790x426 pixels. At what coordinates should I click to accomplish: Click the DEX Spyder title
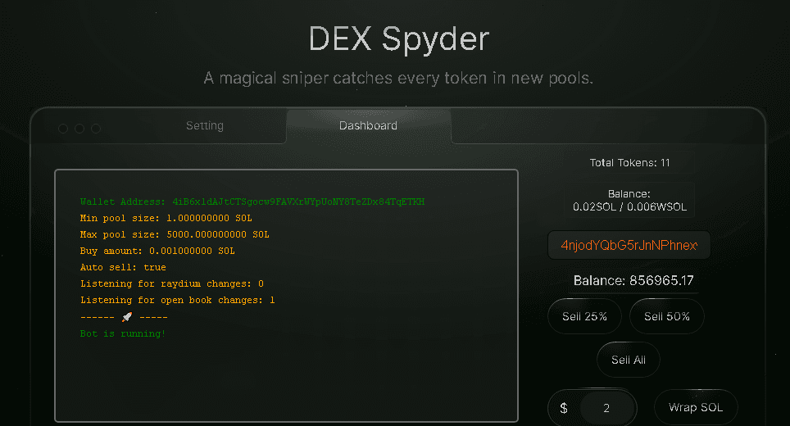click(x=398, y=39)
